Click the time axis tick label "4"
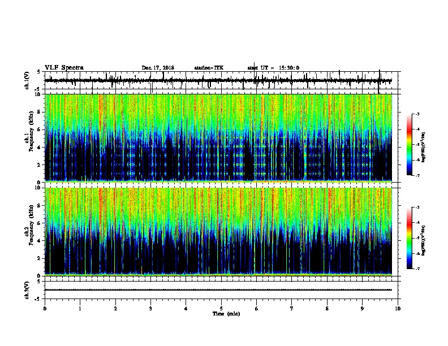448x346 pixels. 186,309
